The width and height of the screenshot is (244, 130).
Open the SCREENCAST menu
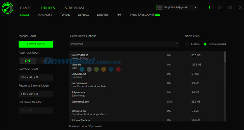coord(75,8)
